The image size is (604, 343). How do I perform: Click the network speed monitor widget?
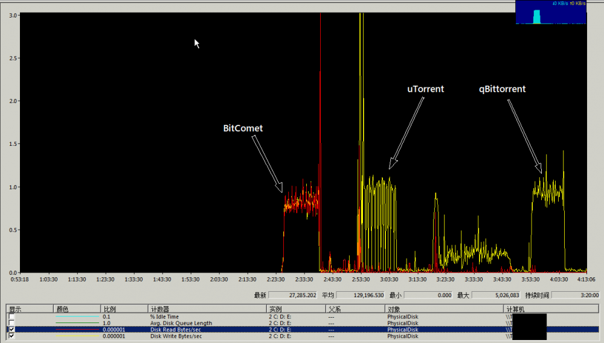[551, 12]
